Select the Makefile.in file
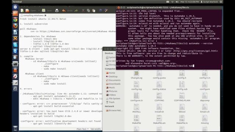Image resolution: width=235 pixels, height=132 pixels. tap(182, 120)
